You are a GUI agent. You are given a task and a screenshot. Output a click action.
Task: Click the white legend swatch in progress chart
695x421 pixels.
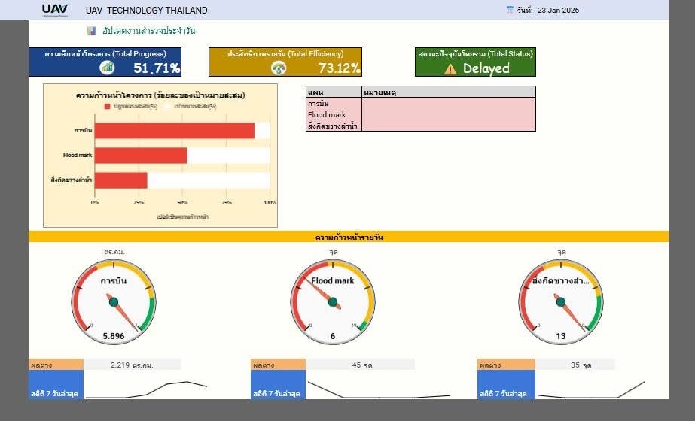tap(168, 106)
